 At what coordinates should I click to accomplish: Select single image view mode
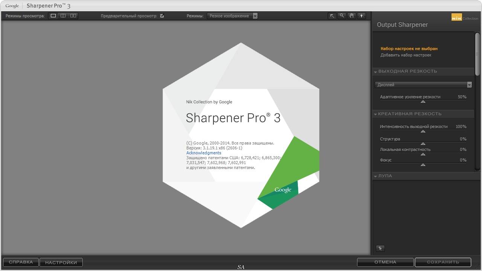click(53, 16)
